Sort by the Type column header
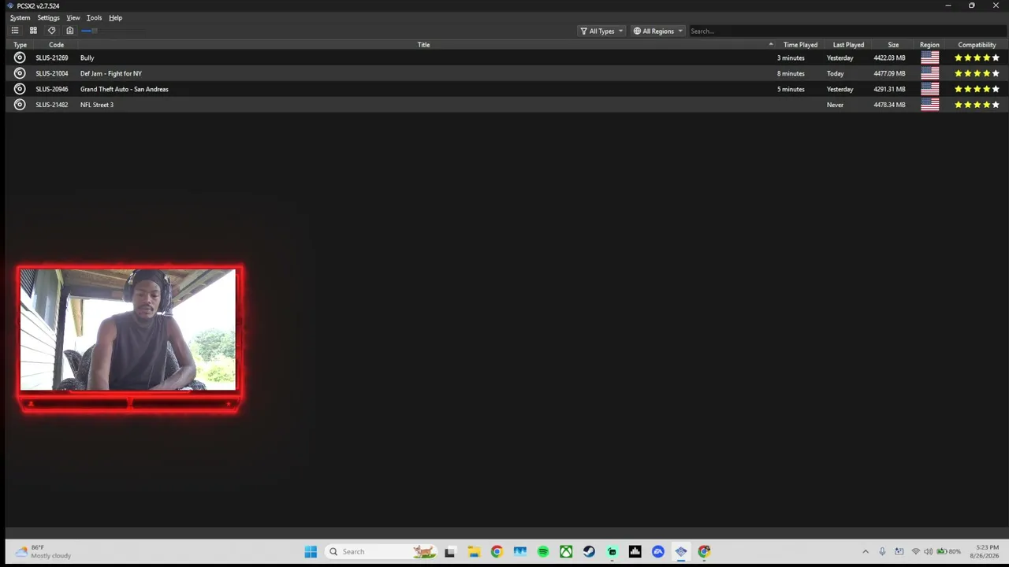 point(20,45)
